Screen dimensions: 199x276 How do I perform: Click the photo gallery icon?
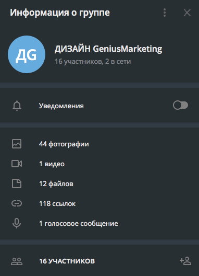tap(17, 144)
